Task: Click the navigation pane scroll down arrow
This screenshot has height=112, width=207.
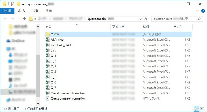Action: click(38, 104)
